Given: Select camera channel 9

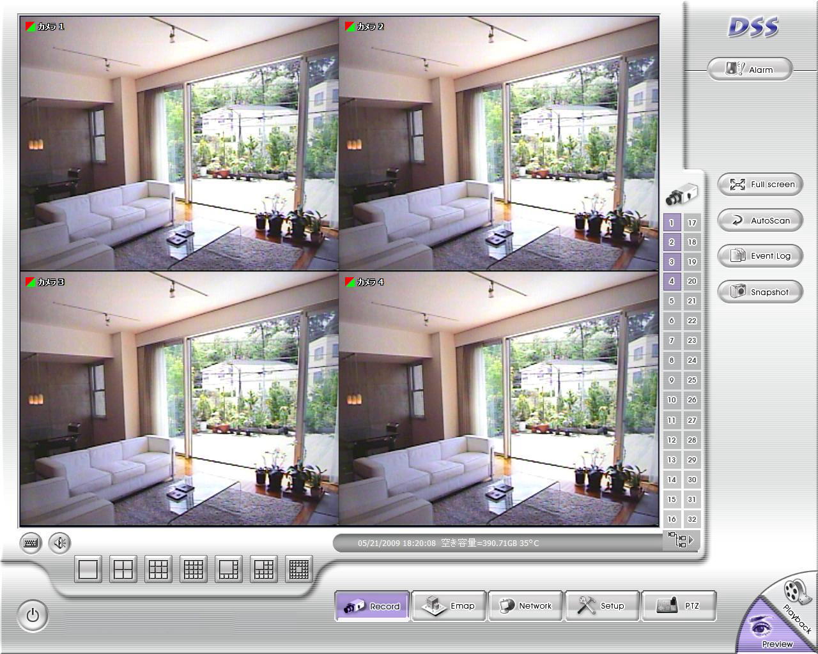Looking at the screenshot, I should 672,380.
